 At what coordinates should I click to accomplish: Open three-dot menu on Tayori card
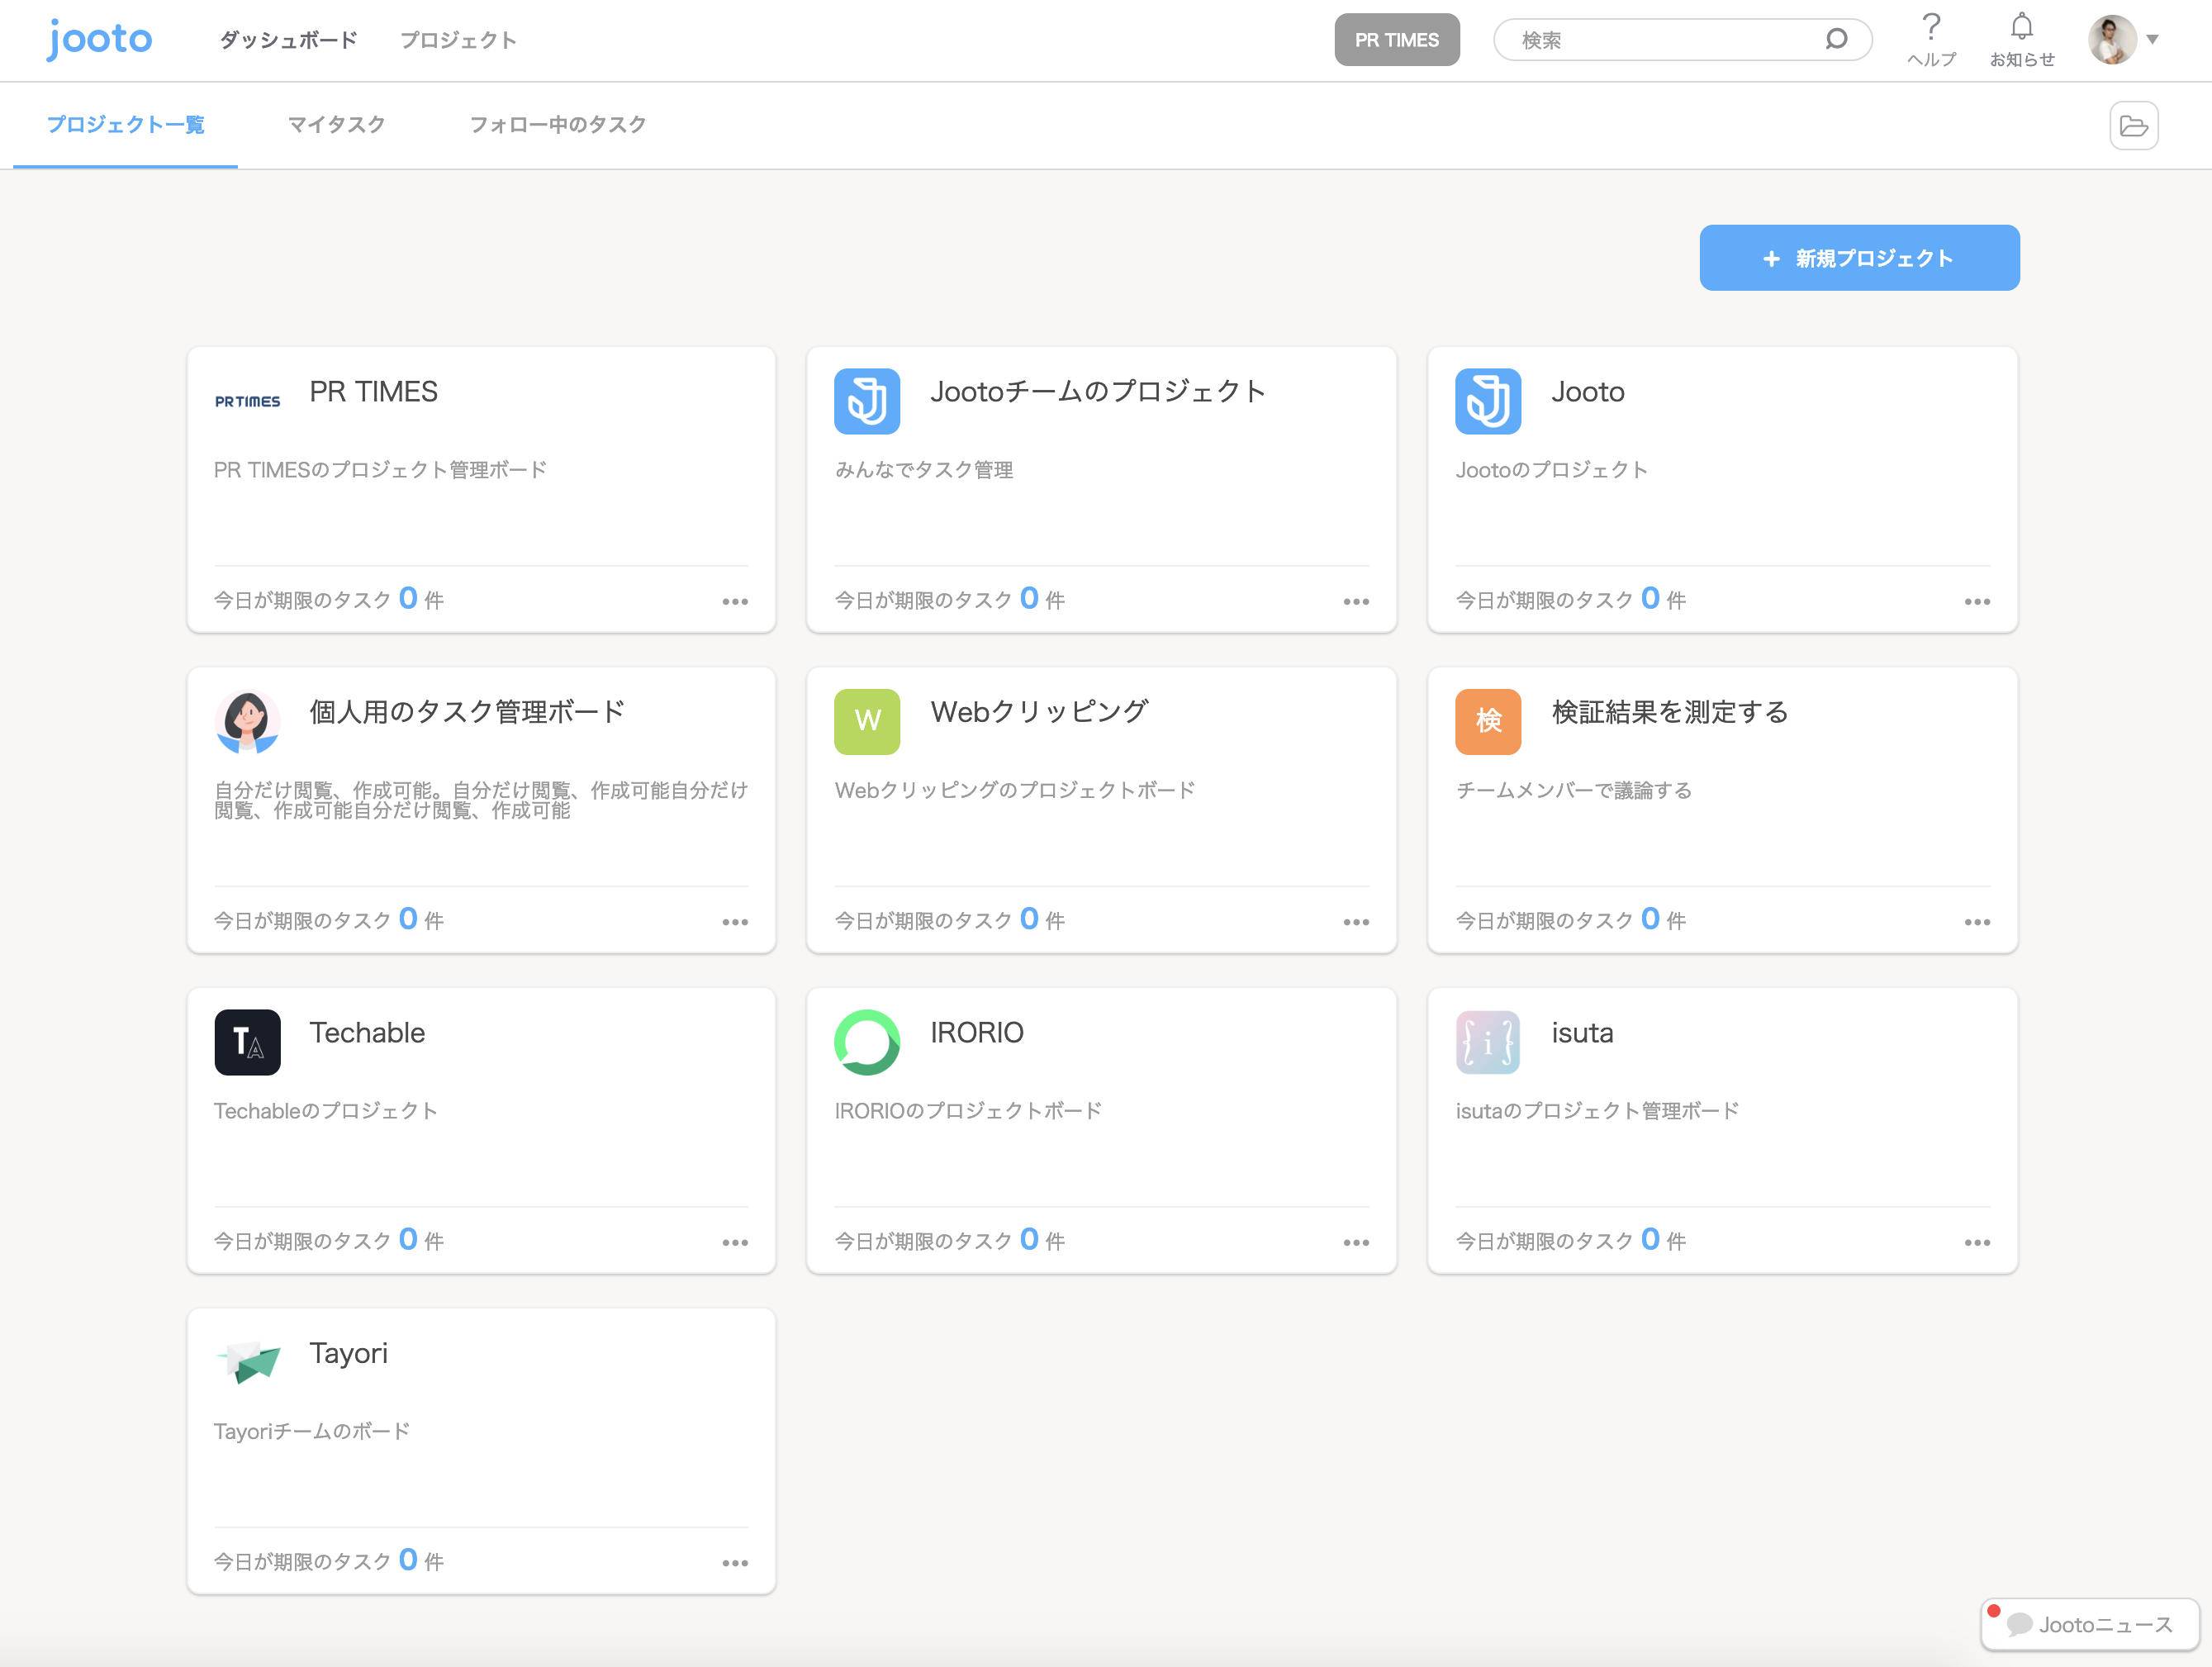coord(735,1563)
